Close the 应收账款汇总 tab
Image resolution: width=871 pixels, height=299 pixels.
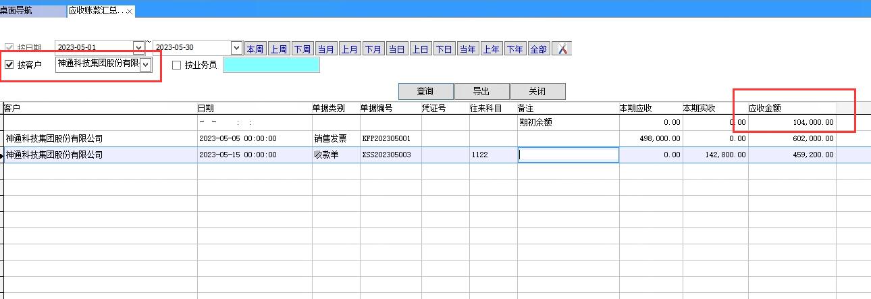coord(130,11)
